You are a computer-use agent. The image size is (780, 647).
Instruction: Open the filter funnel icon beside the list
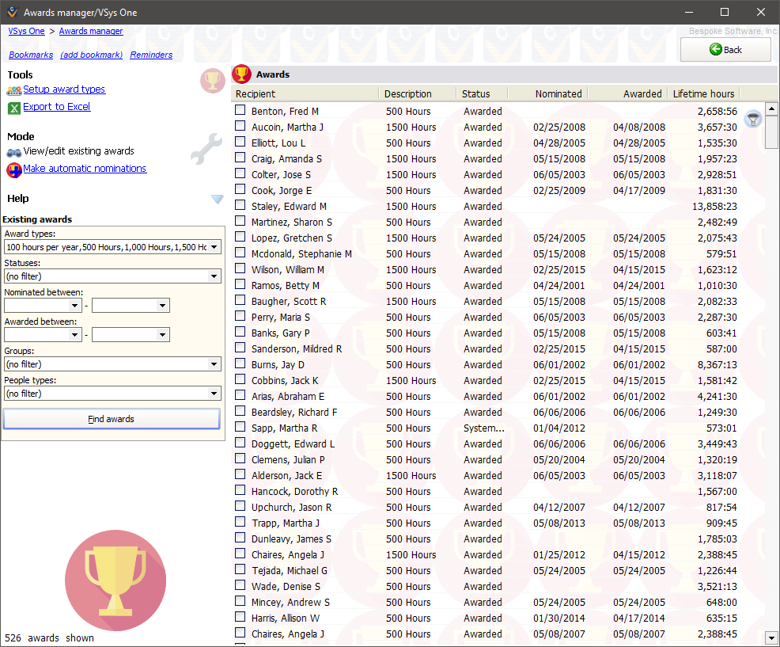tap(752, 119)
